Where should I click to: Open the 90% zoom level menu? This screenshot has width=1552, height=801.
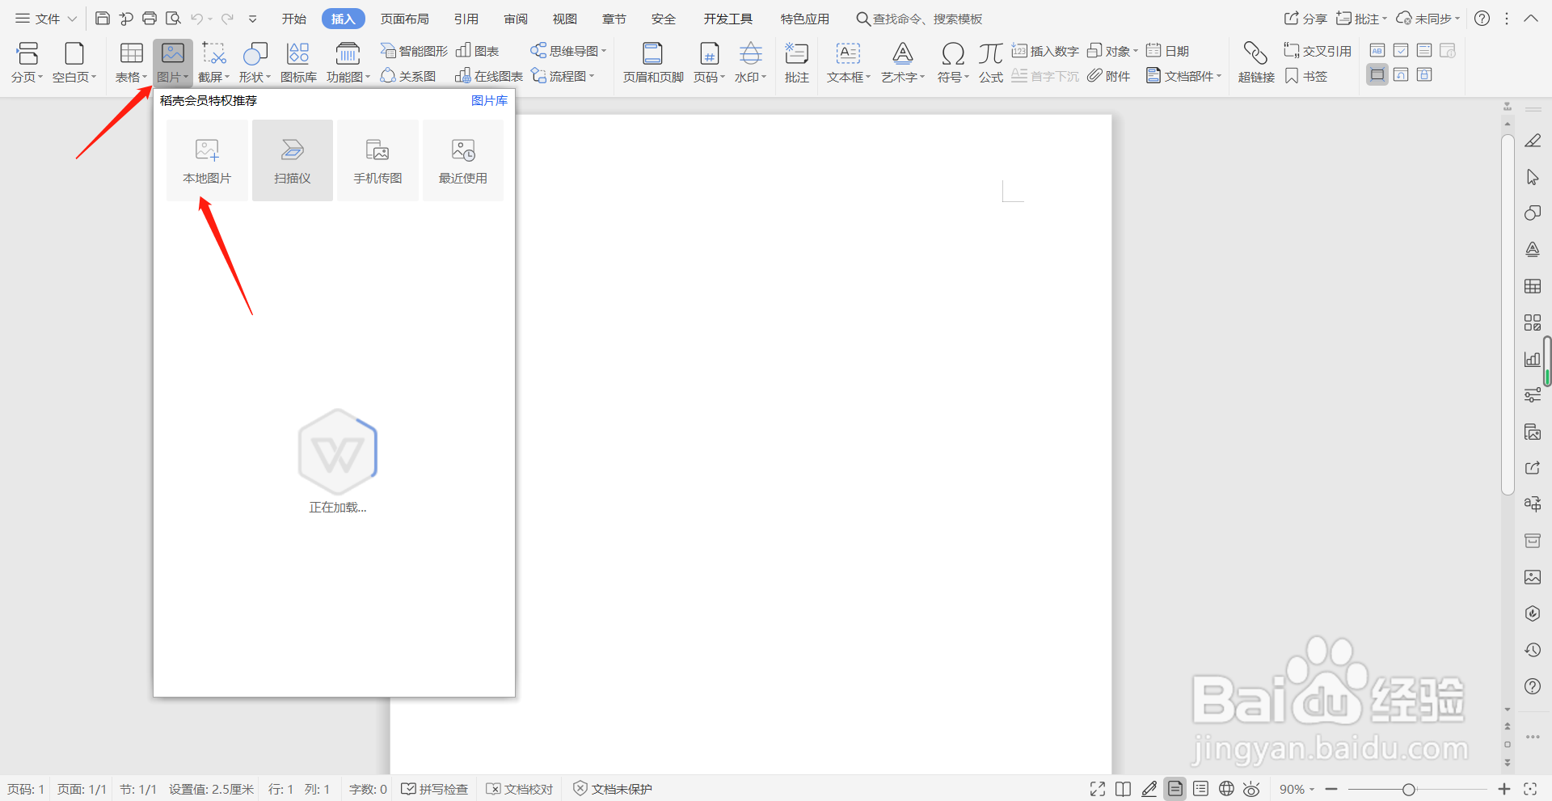pos(1297,789)
